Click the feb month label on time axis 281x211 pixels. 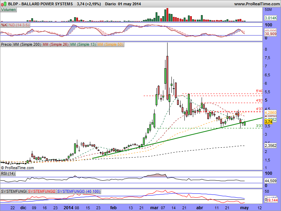pyautogui.click(x=113, y=208)
